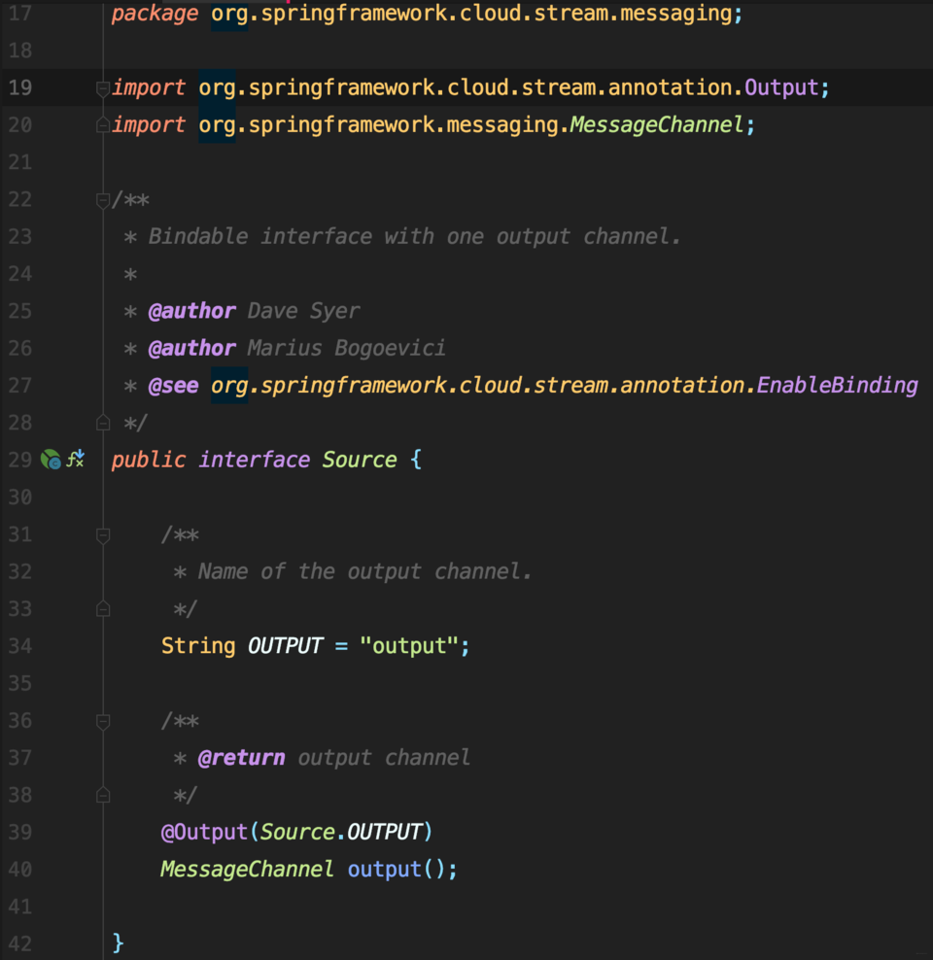Click the comment 'Bindable interface with one output channel.'
The height and width of the screenshot is (960, 933).
click(414, 237)
